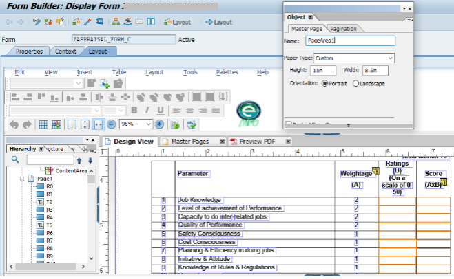
Task: Open the Insert menu
Action: (x=85, y=72)
